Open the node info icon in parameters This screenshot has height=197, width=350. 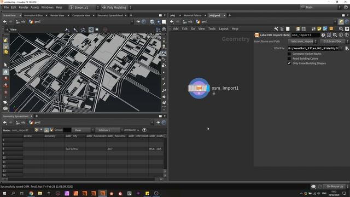point(341,35)
